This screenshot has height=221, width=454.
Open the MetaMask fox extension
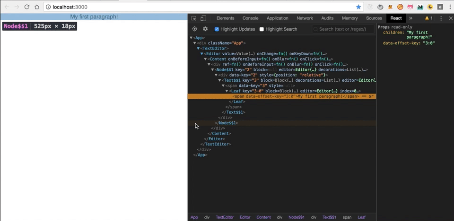point(390,7)
